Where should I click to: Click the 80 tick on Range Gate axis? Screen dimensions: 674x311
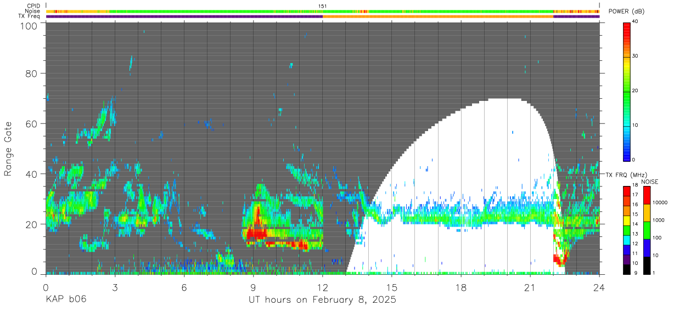32,73
